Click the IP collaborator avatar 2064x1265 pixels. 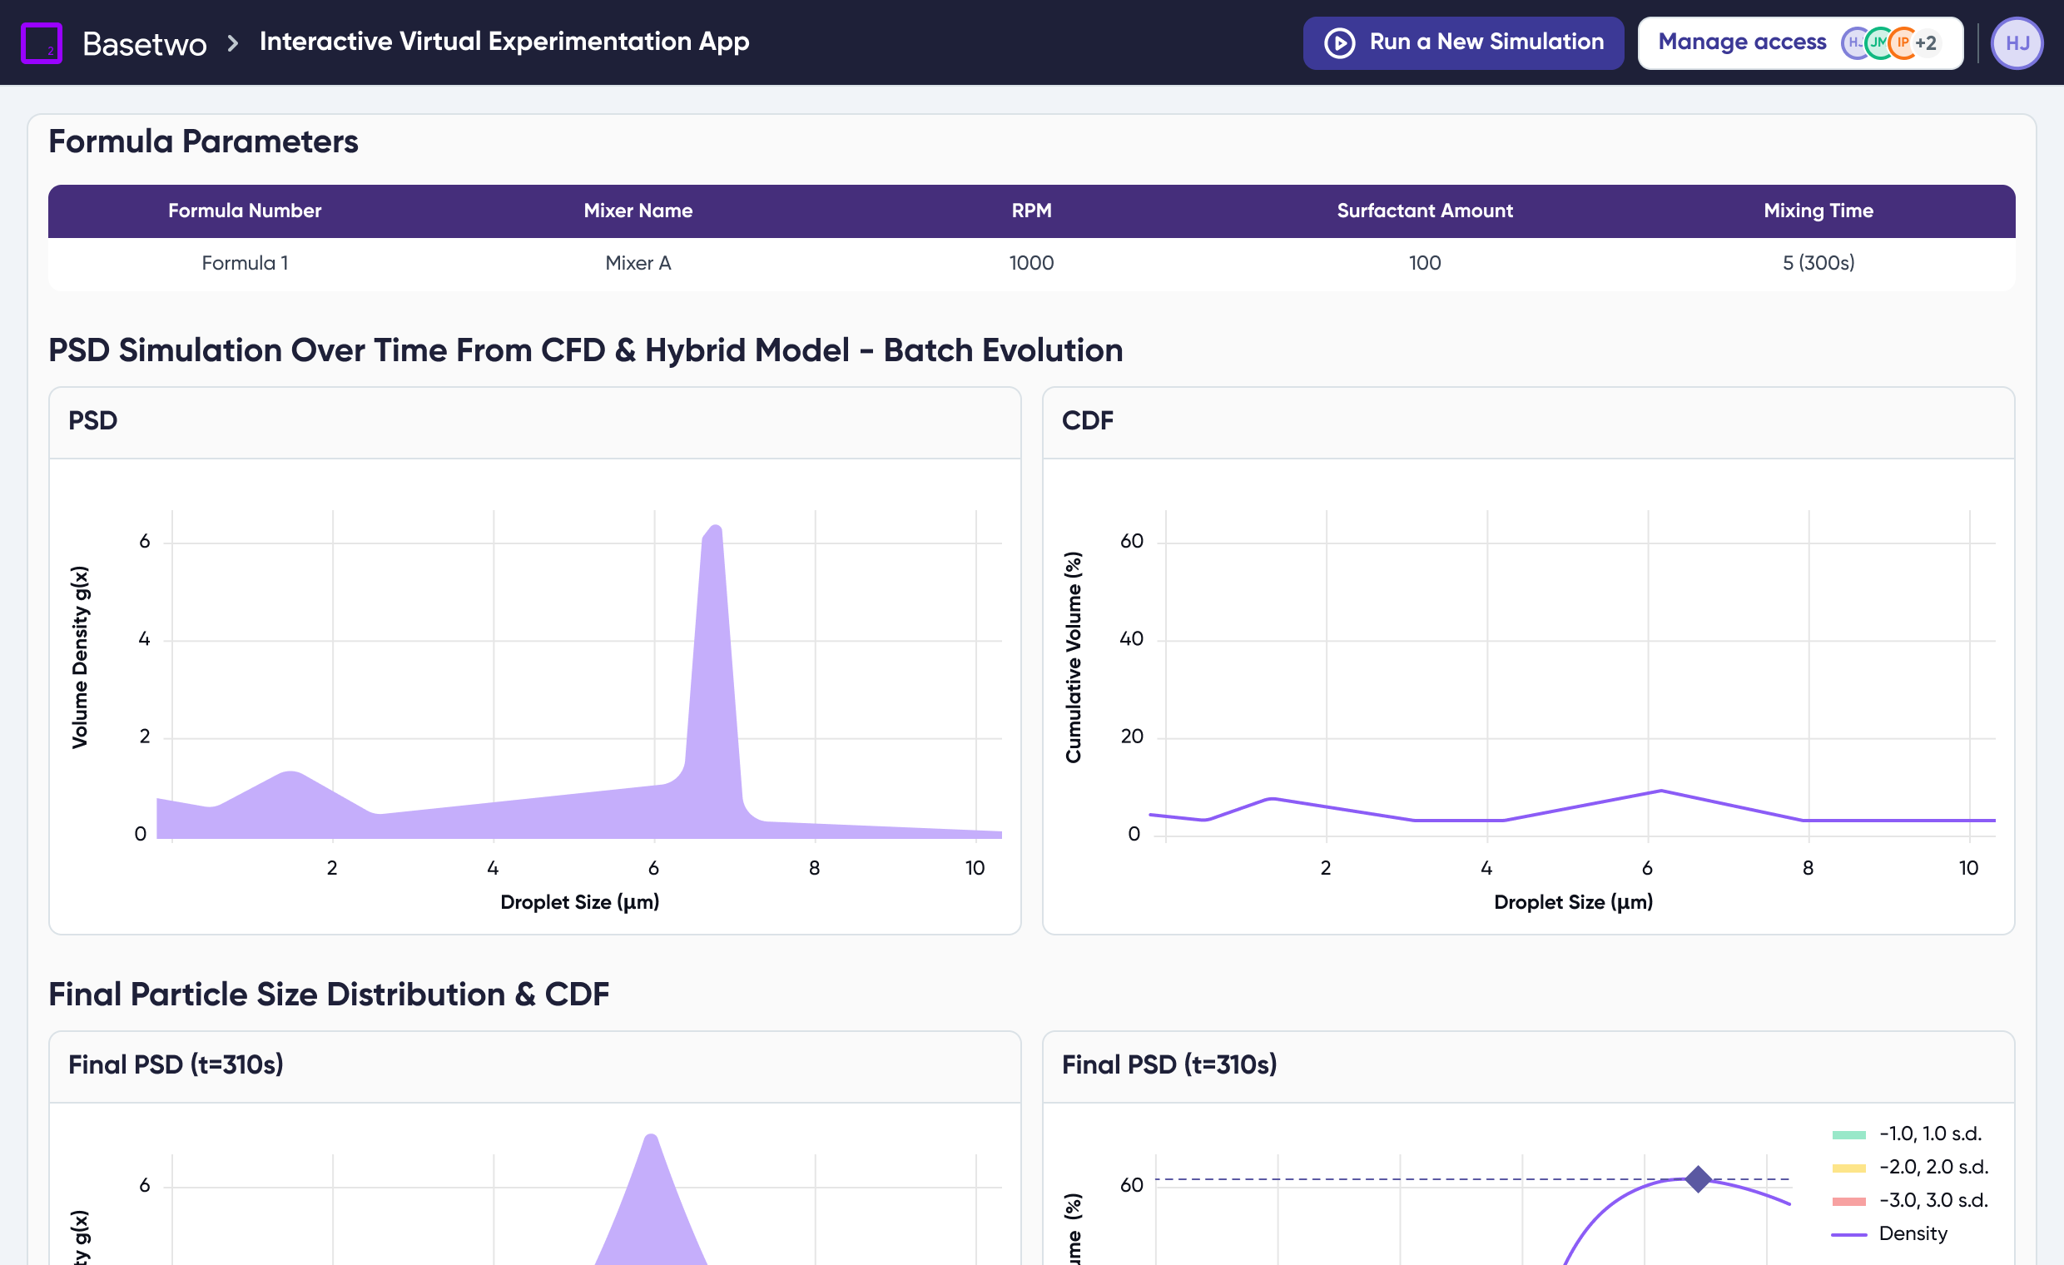coord(1903,42)
